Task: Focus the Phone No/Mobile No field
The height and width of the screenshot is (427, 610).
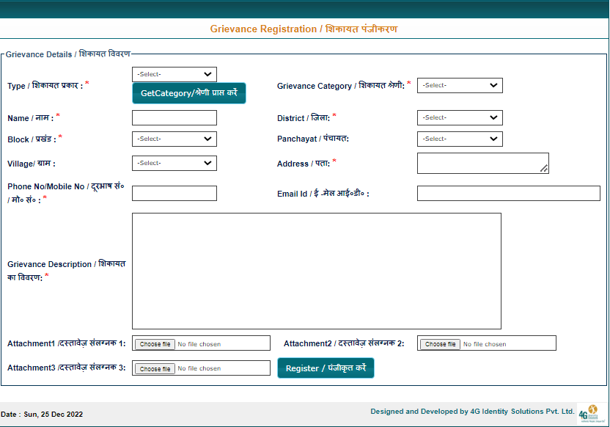Action: [174, 193]
